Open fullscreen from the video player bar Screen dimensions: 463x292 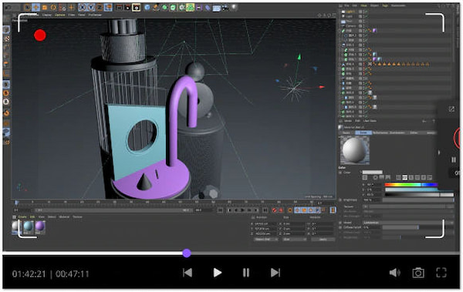pyautogui.click(x=441, y=273)
